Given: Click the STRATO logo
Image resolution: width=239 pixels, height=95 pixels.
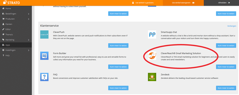Looking at the screenshot, I should coord(11,3).
